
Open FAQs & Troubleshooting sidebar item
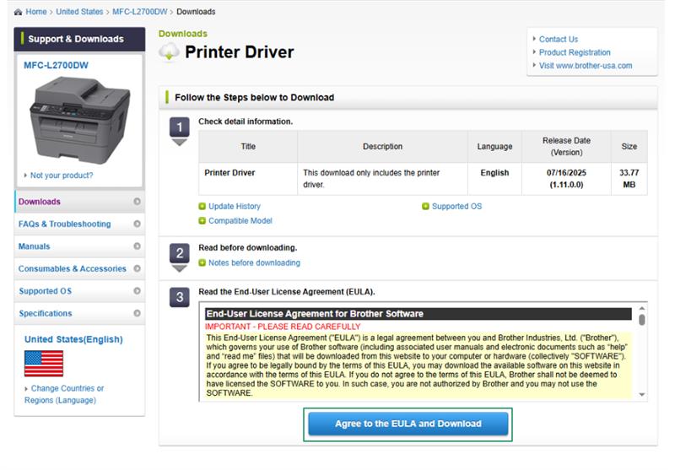[x=79, y=224]
